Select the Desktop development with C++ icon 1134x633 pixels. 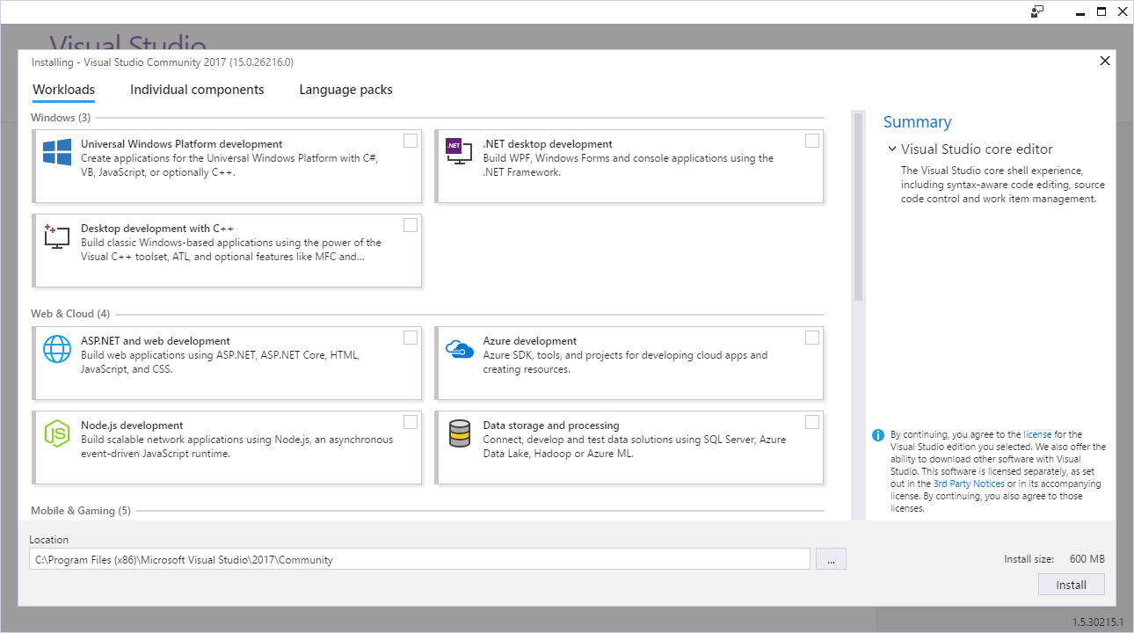57,236
